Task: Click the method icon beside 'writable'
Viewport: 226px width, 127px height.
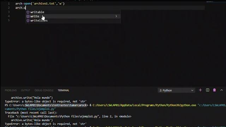Action: pos(28,12)
